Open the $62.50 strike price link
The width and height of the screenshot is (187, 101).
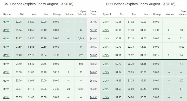click(93, 47)
